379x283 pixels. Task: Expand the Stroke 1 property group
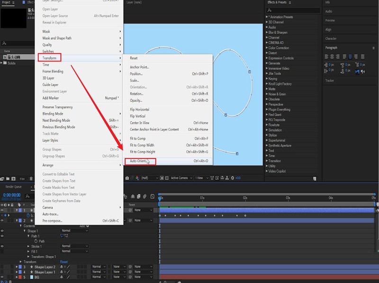coord(28,246)
